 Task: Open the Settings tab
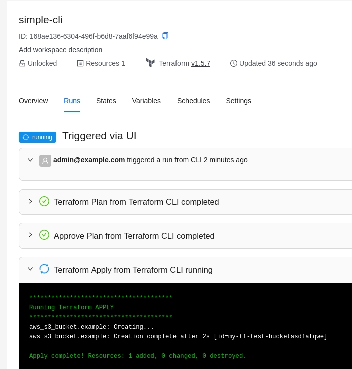238,101
